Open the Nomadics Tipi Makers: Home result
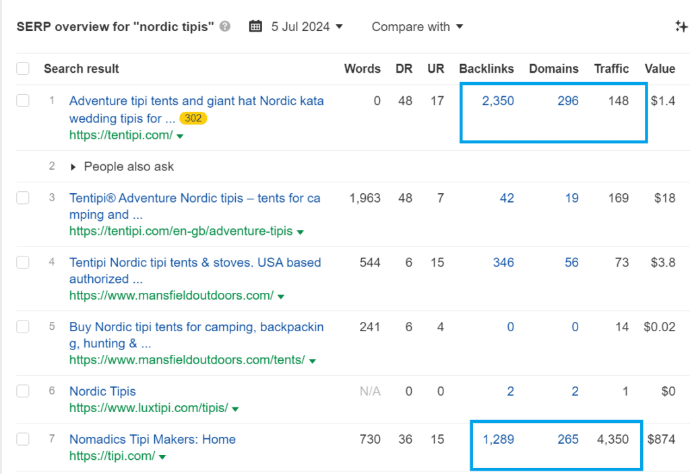690x474 pixels. pos(152,439)
